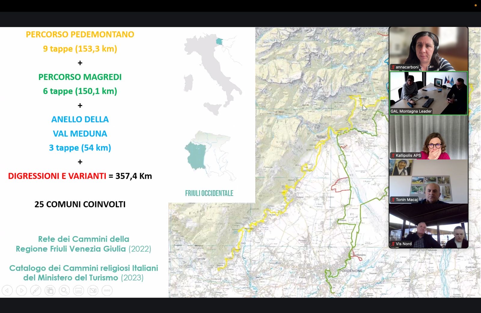Click the "= 357,4 Km" total

[x=130, y=176]
